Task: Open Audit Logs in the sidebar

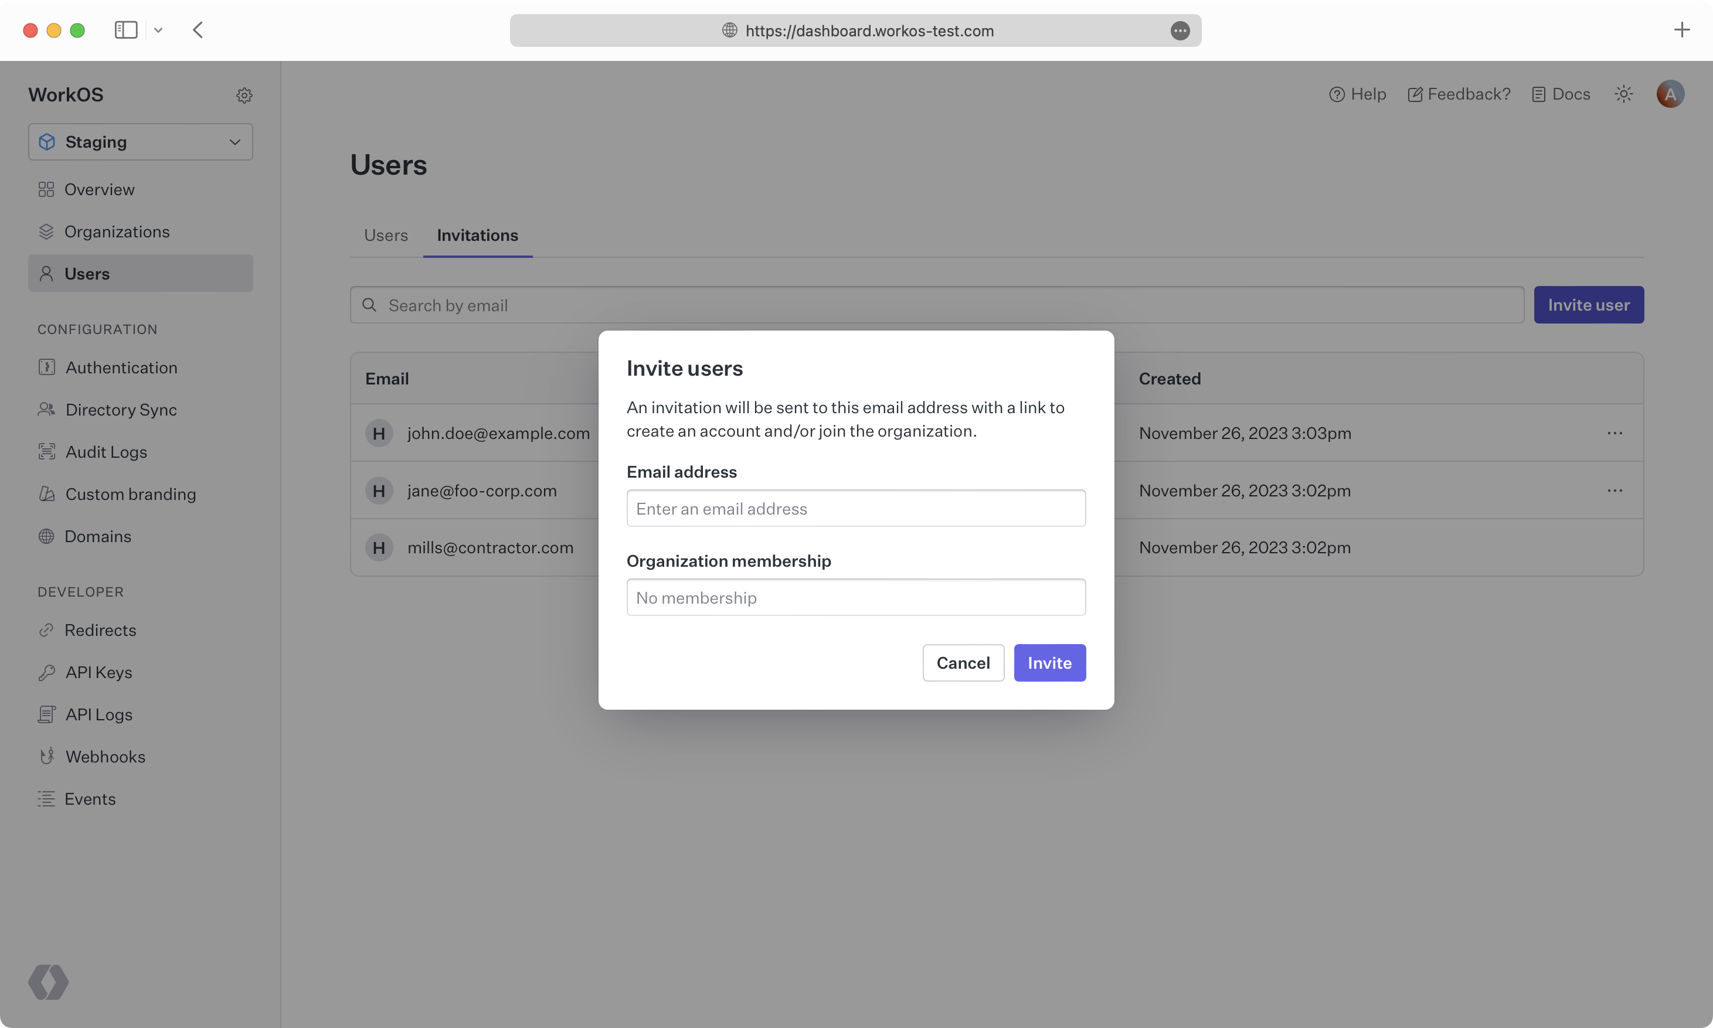Action: tap(106, 452)
